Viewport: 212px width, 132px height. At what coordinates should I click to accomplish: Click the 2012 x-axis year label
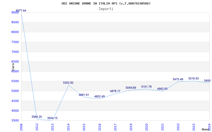click(x=37, y=127)
